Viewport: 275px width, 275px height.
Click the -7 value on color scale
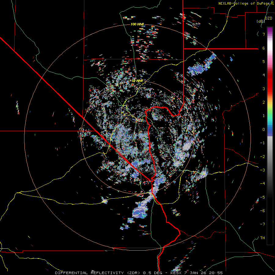pyautogui.click(x=262, y=224)
